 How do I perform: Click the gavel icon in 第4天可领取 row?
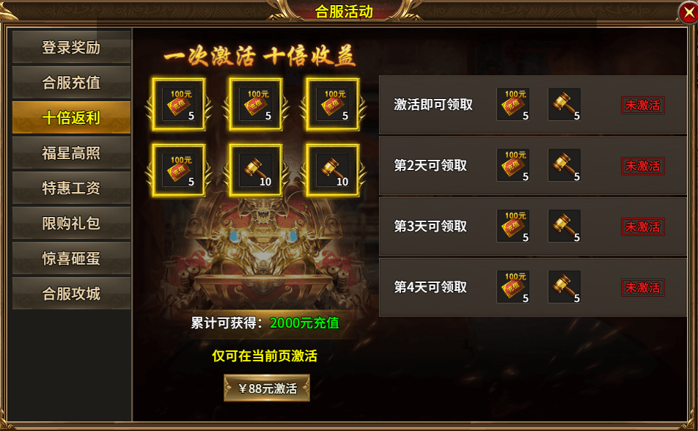(564, 287)
